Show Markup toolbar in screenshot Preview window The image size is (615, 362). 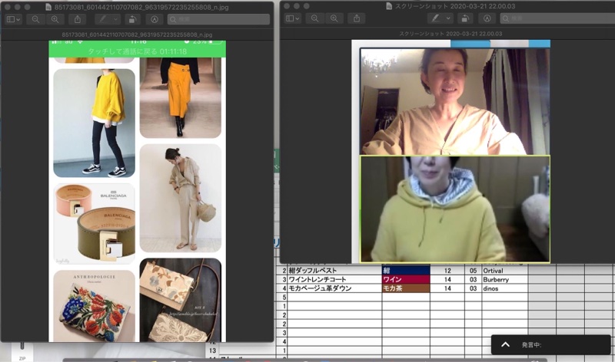click(487, 18)
